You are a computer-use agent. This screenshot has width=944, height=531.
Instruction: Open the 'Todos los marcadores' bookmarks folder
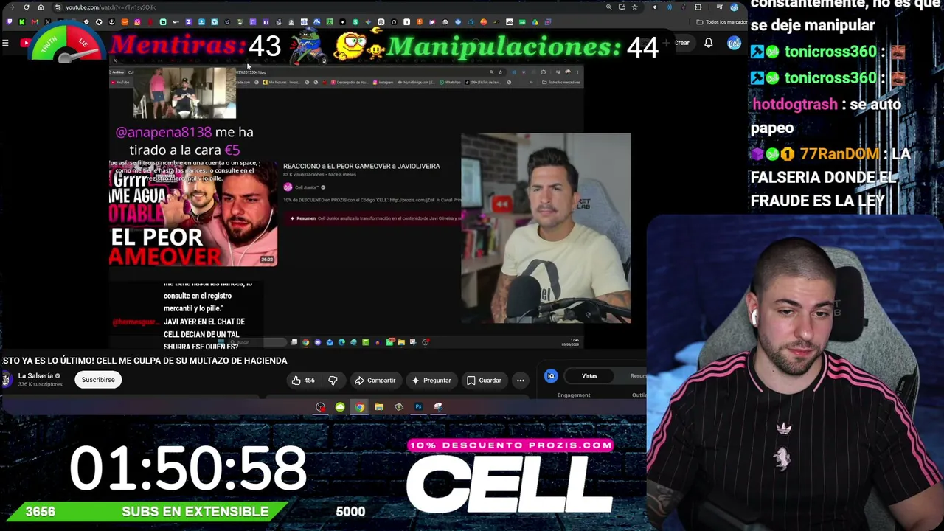pos(722,22)
